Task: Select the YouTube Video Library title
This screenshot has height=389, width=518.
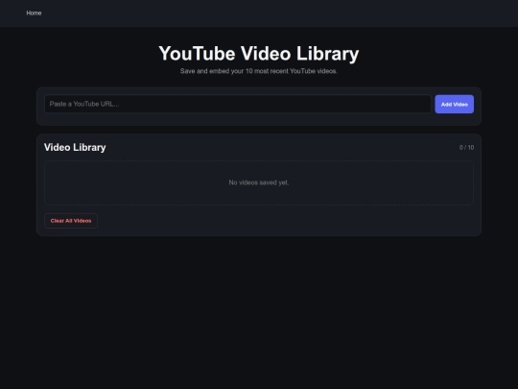Action: pos(259,53)
